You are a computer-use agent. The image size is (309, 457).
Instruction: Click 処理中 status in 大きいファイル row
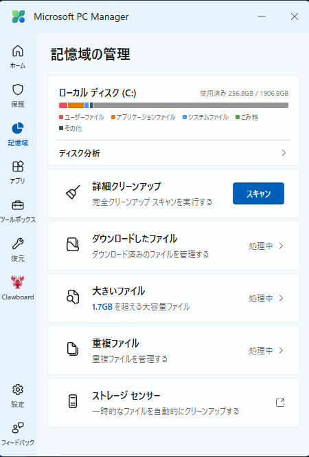[x=261, y=298]
